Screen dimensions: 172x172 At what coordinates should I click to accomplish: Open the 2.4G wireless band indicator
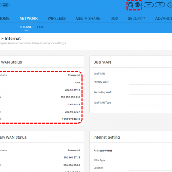[x=149, y=5]
